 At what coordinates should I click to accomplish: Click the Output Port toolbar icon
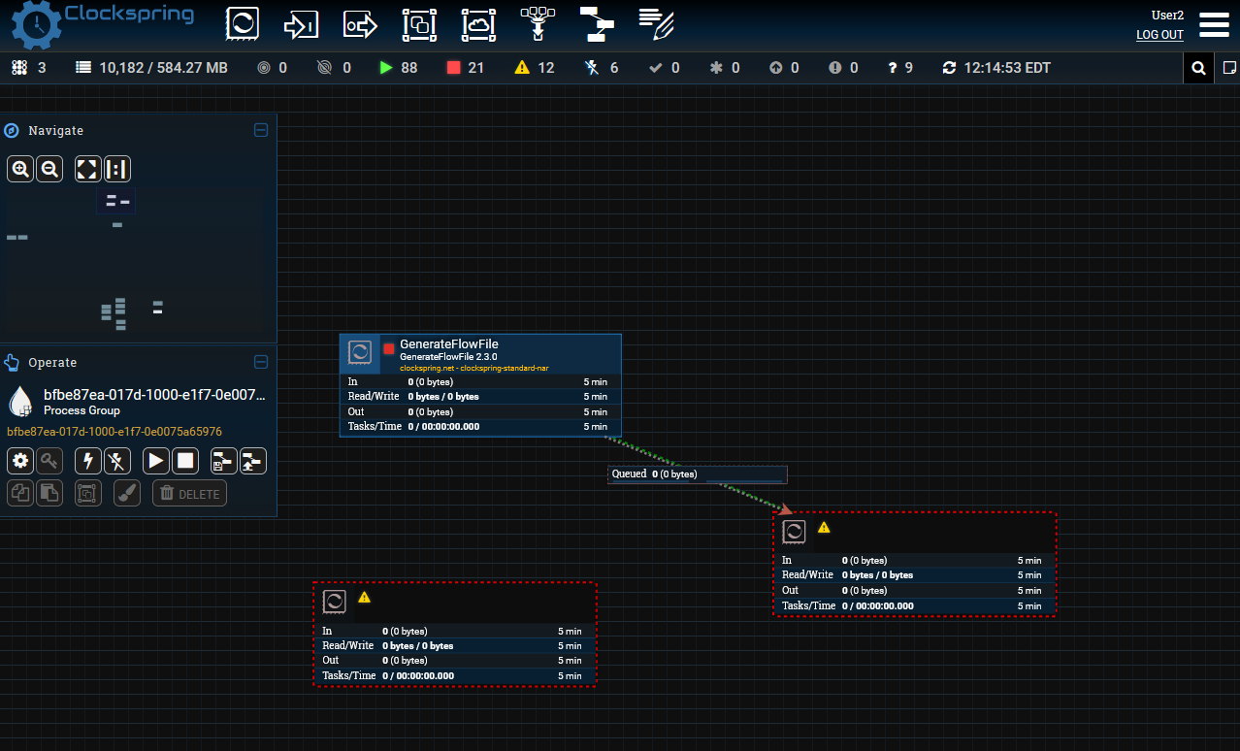click(x=360, y=24)
